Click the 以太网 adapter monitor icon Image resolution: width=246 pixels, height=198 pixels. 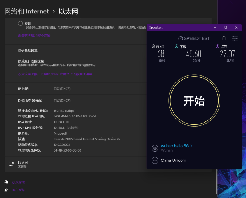tap(11, 164)
